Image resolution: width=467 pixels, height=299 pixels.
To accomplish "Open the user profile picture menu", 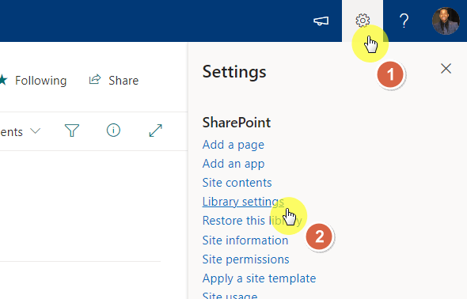I will (x=446, y=21).
